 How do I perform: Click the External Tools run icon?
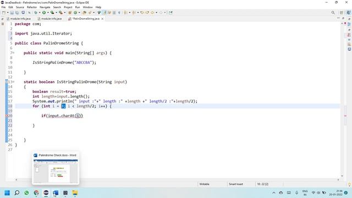pos(61,13)
